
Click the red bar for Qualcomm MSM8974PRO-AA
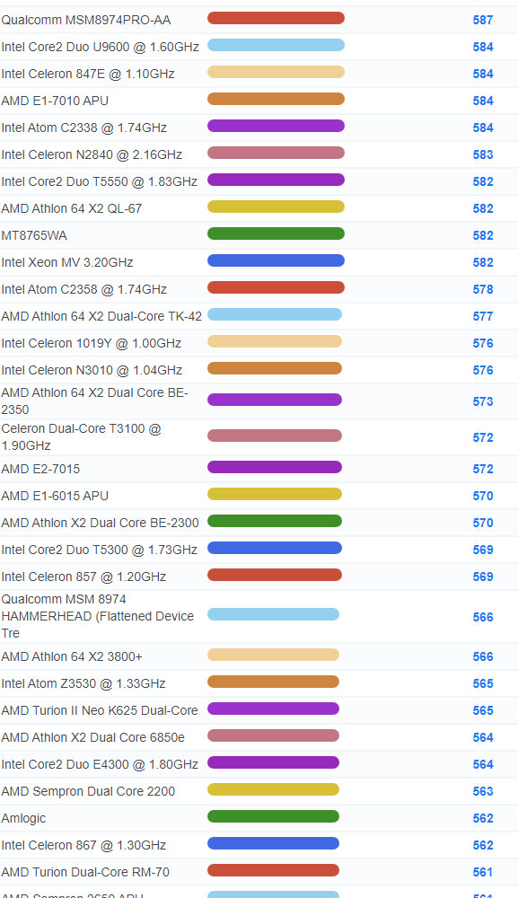point(276,18)
